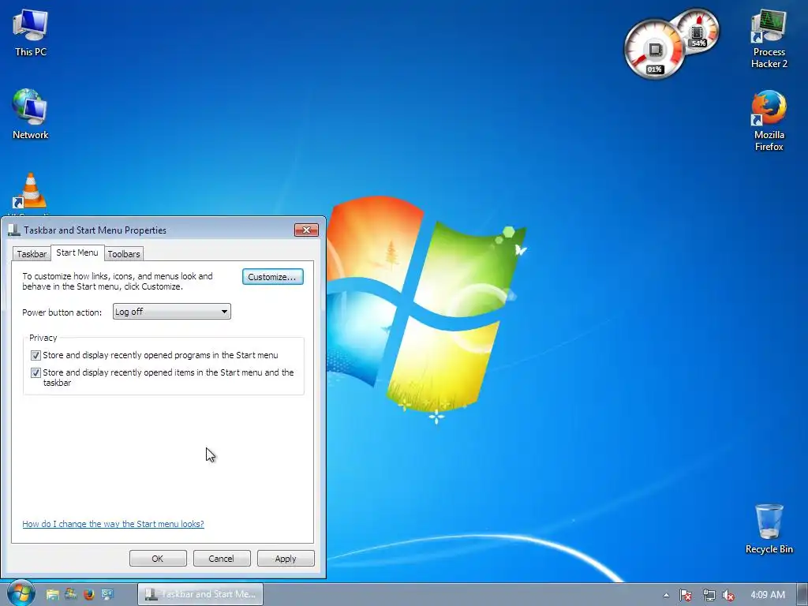
Task: Click the CPU usage meter gadget
Action: 654,50
